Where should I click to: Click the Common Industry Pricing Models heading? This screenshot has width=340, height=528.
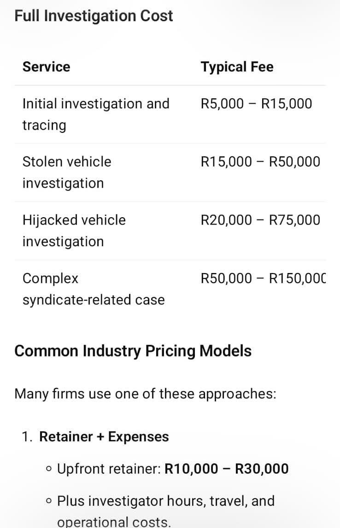pyautogui.click(x=133, y=351)
